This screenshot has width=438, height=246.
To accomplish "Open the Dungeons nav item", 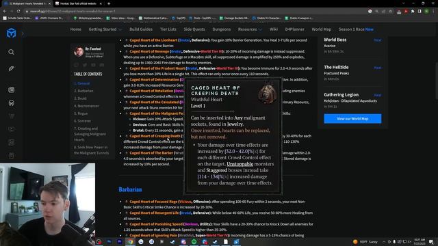I will (x=222, y=29).
